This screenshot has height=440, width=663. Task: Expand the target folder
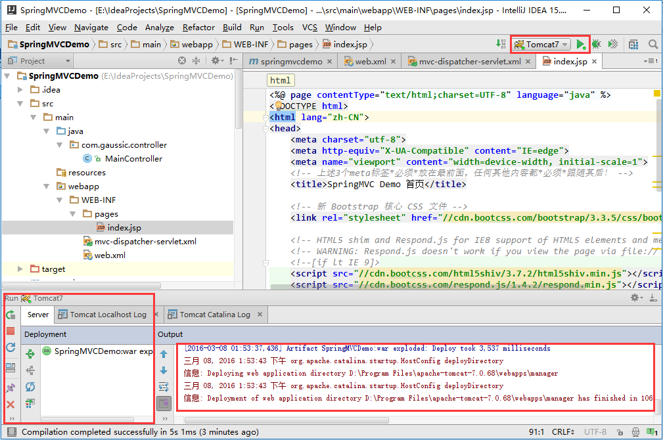point(20,269)
